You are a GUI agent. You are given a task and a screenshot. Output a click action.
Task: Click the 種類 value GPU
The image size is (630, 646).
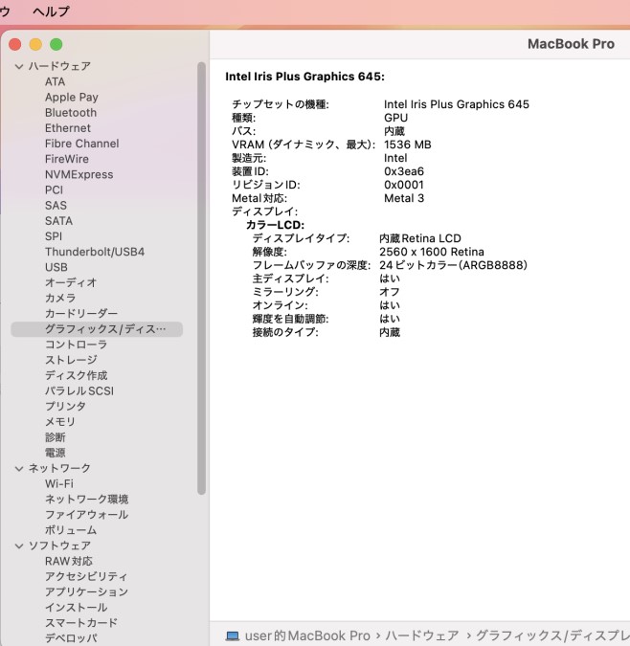click(396, 118)
